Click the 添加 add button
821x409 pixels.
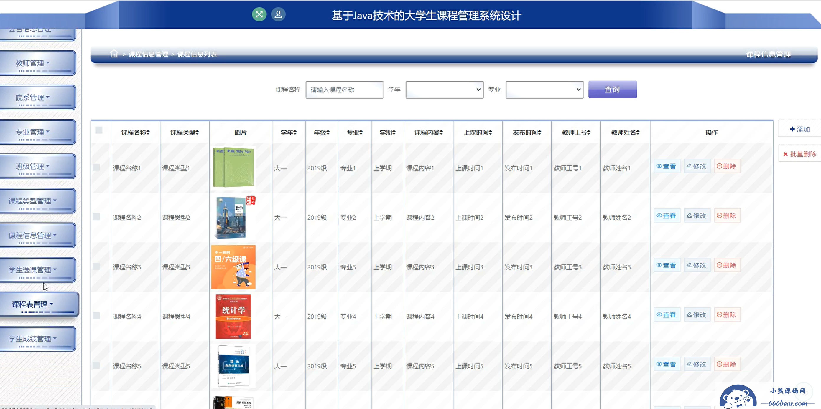coord(799,129)
